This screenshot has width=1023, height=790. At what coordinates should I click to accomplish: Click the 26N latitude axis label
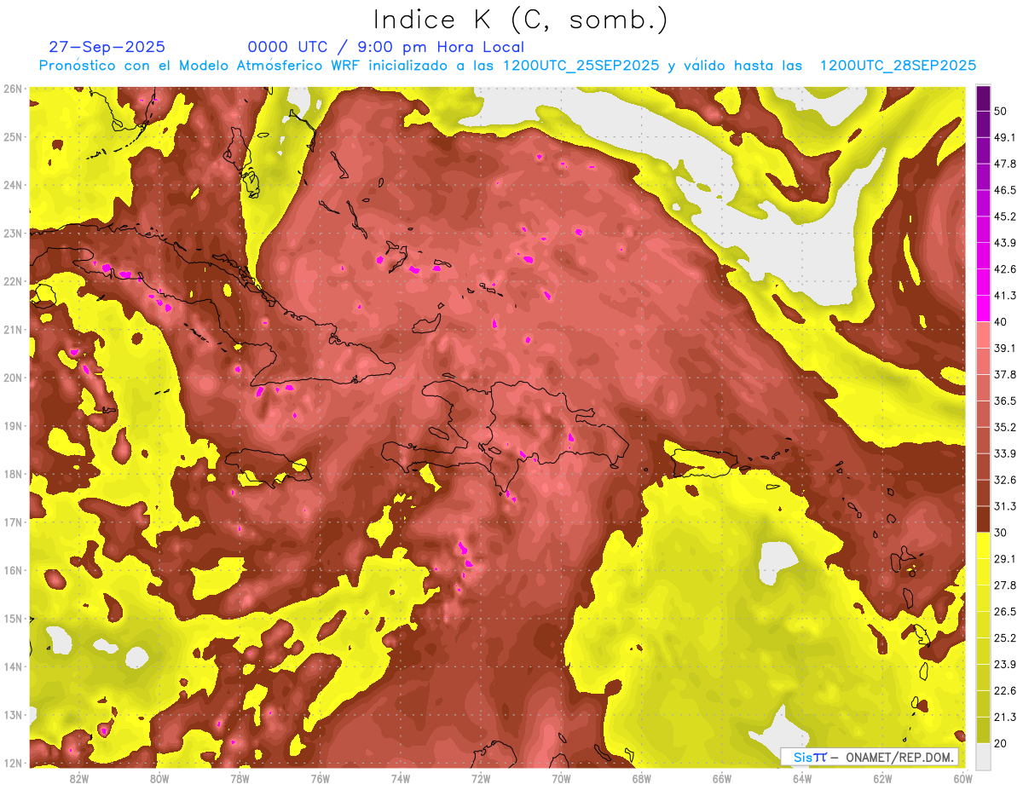13,89
